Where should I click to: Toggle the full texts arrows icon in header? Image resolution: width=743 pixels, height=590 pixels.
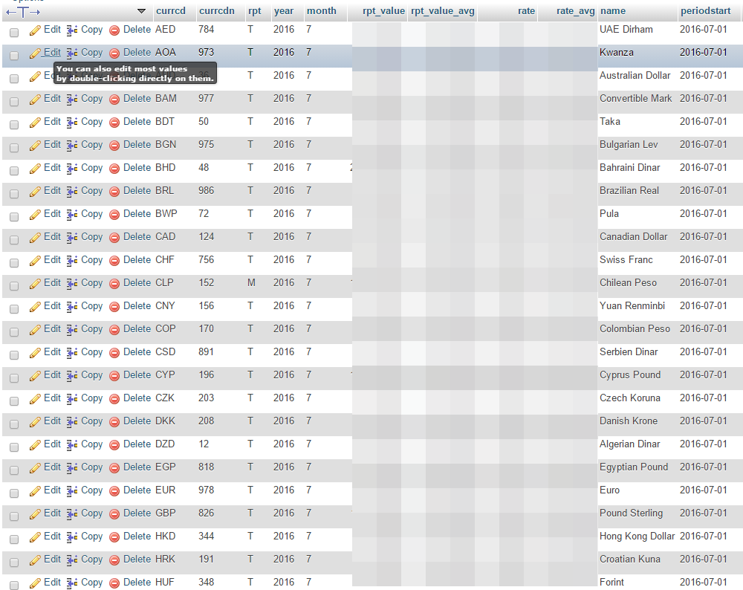[x=23, y=12]
